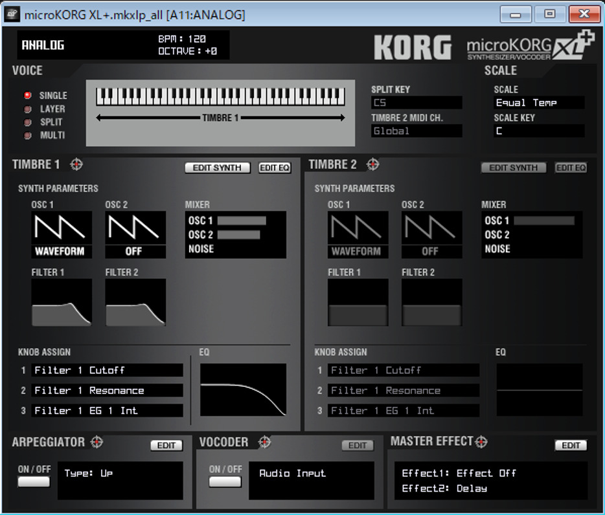Click the KORG logo
Image resolution: width=605 pixels, height=515 pixels.
point(413,47)
